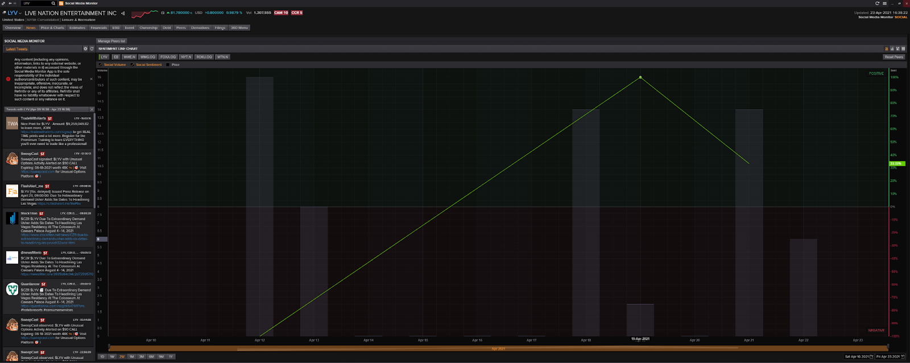Open the 360 Menu tab
The image size is (910, 363).
[x=239, y=27]
